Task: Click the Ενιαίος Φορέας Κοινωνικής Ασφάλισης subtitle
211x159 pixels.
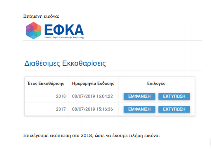Action: point(64,37)
